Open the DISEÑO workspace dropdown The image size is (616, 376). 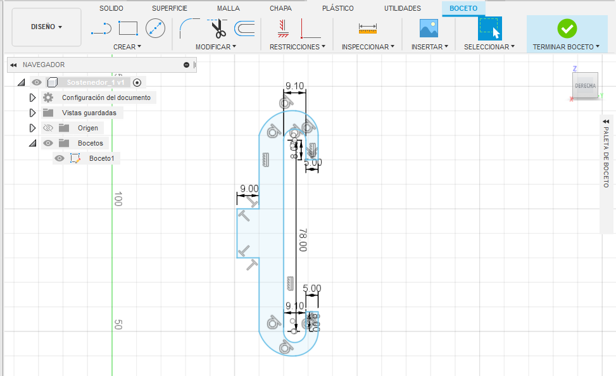(x=46, y=27)
